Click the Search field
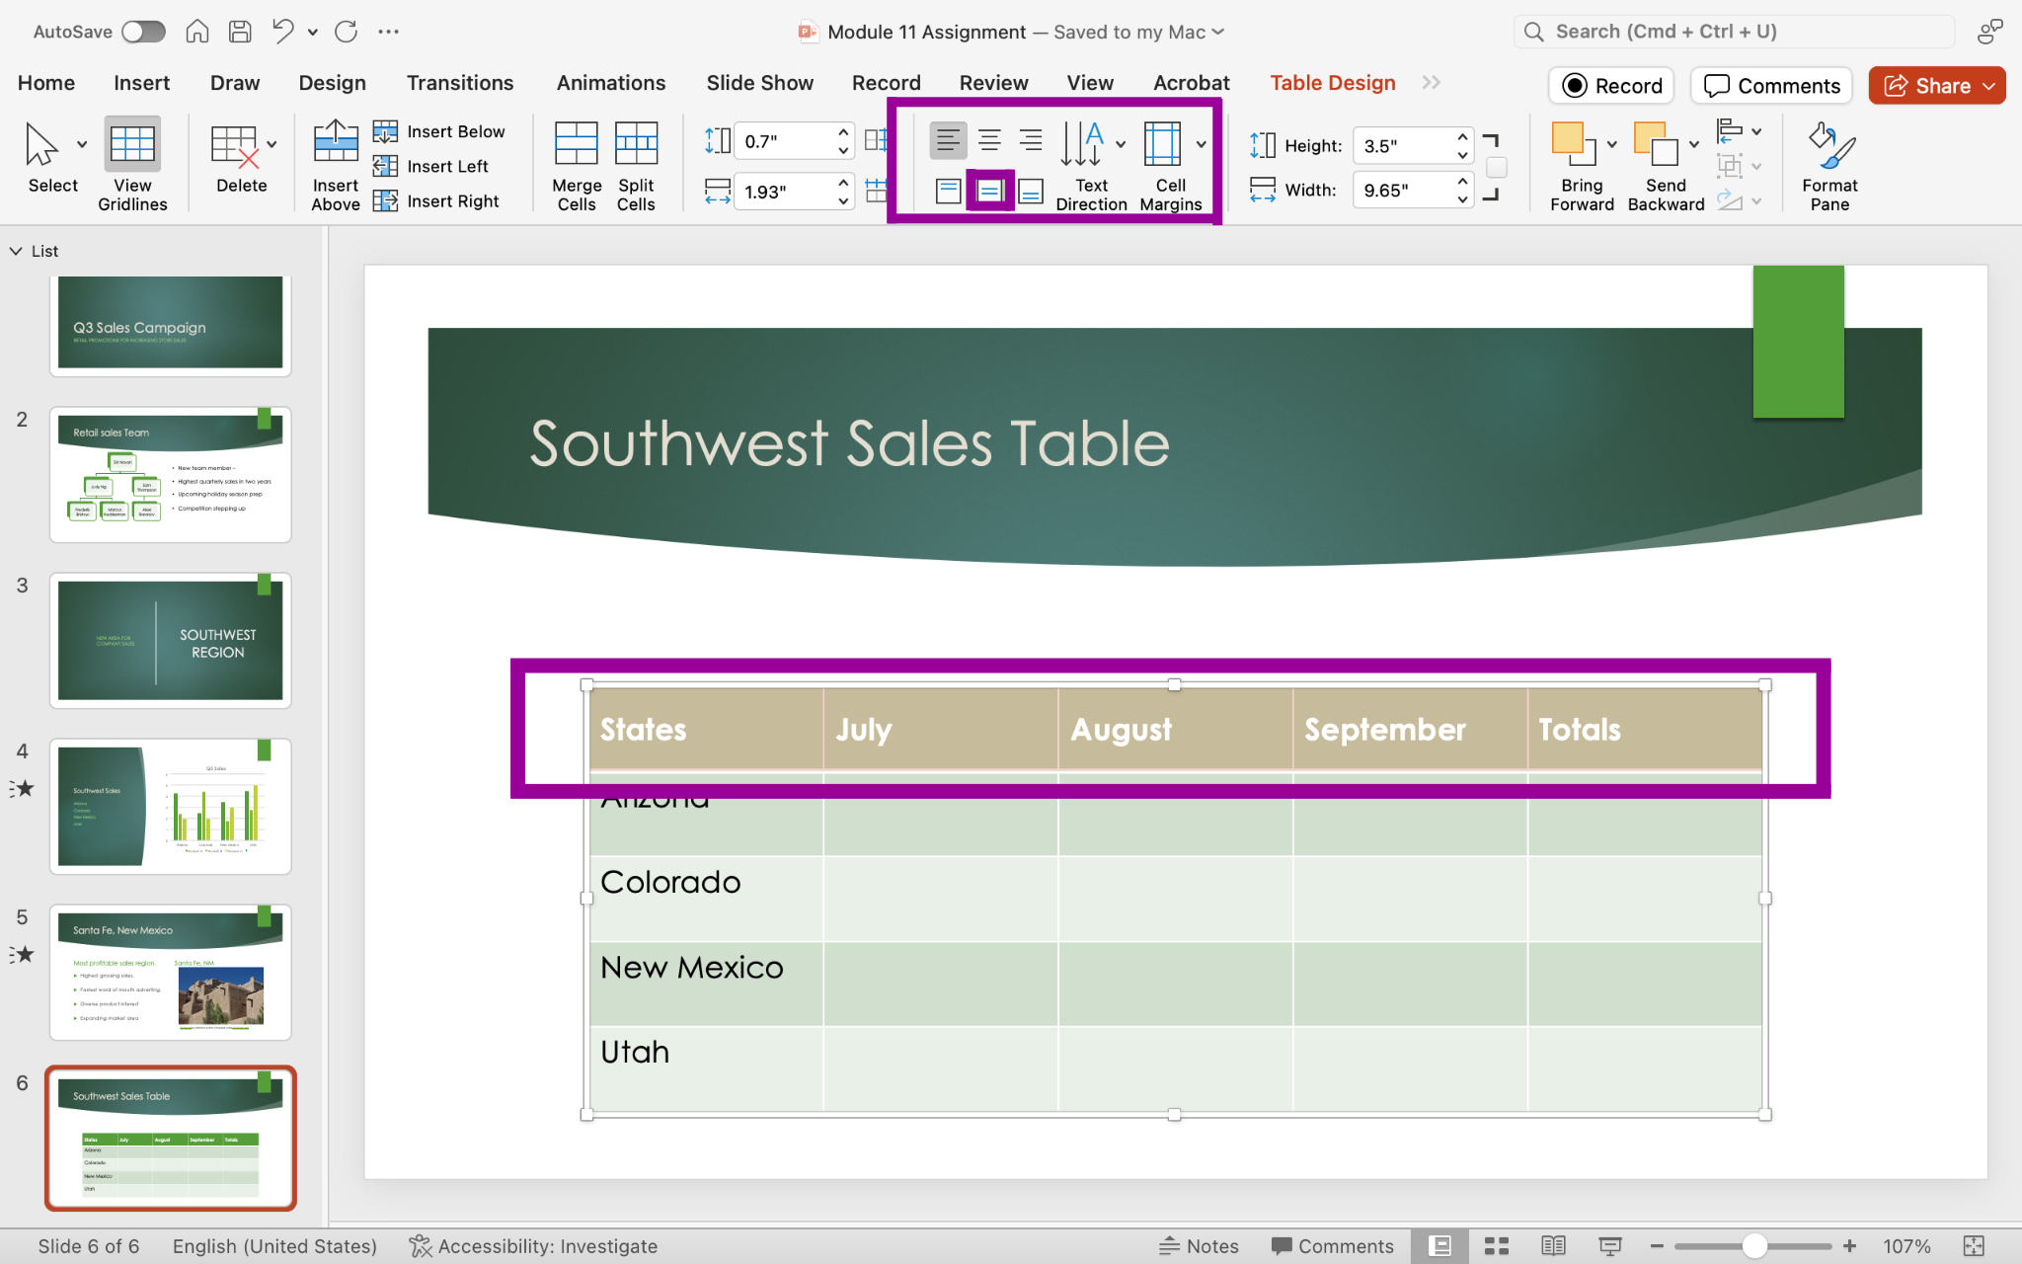 [1734, 32]
